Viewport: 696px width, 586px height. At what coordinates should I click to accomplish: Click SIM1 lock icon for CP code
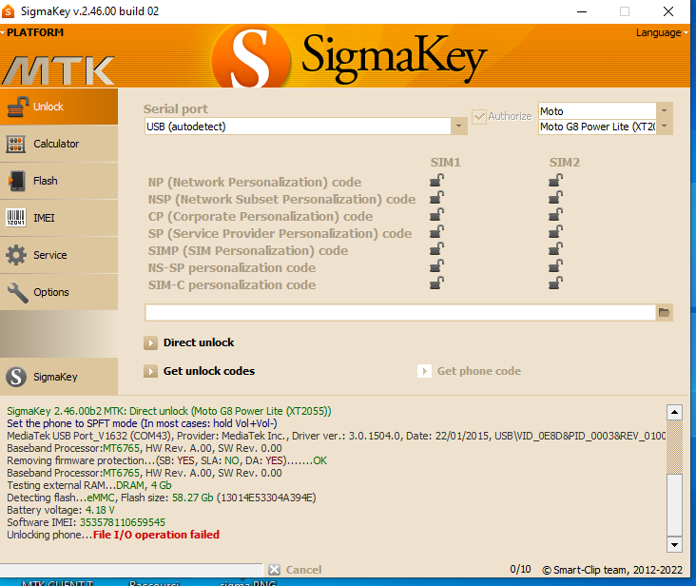(436, 214)
